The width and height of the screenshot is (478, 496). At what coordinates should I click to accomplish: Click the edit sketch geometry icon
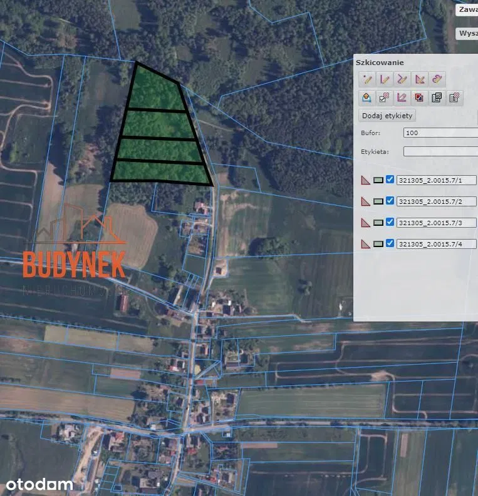point(402,97)
